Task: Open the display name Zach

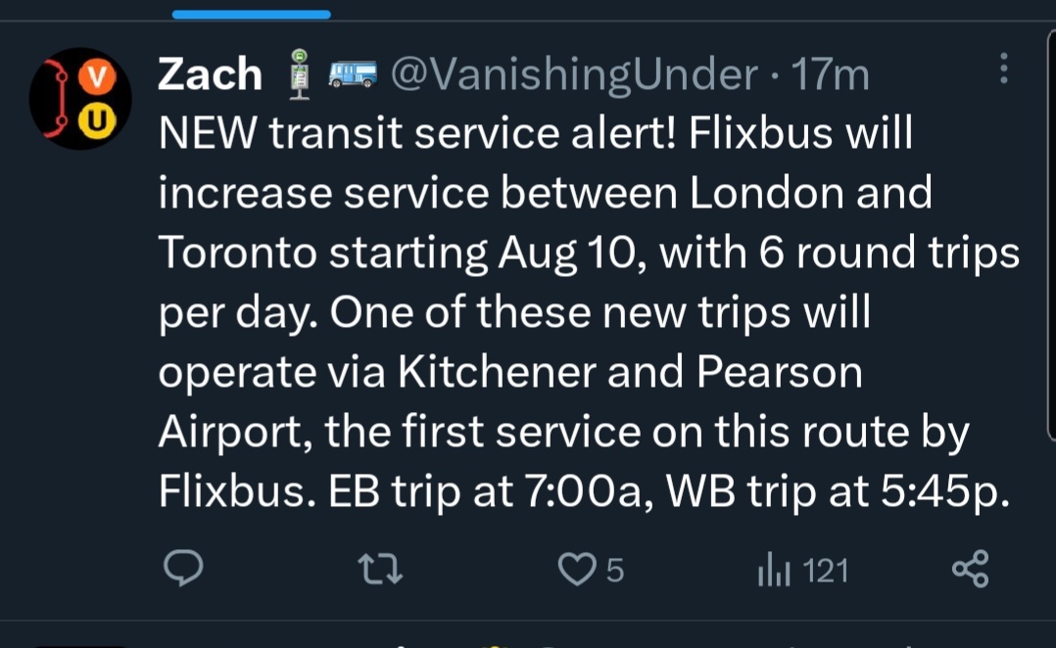Action: click(210, 74)
